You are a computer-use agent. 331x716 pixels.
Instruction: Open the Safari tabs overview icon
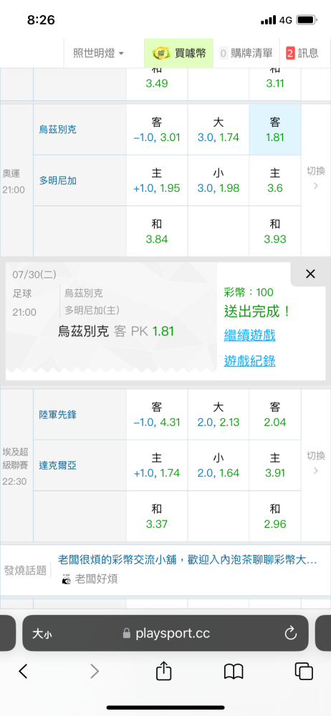tap(304, 672)
